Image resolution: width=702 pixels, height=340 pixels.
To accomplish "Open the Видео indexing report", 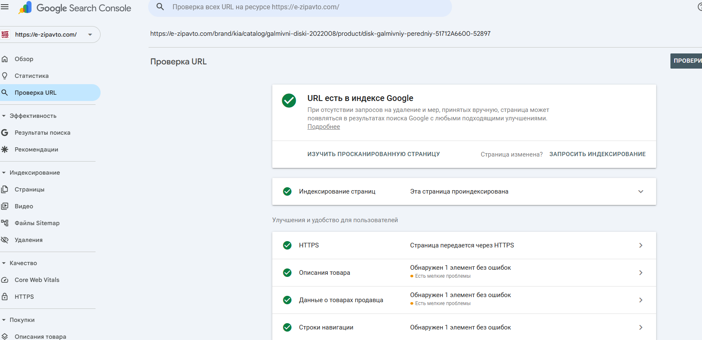I will click(x=24, y=206).
